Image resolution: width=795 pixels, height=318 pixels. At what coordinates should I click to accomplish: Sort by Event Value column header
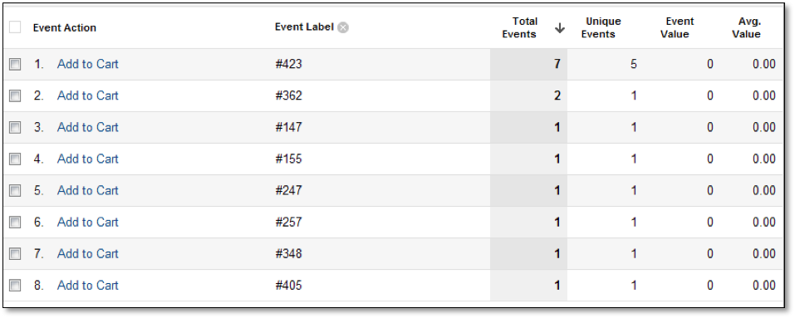(676, 28)
